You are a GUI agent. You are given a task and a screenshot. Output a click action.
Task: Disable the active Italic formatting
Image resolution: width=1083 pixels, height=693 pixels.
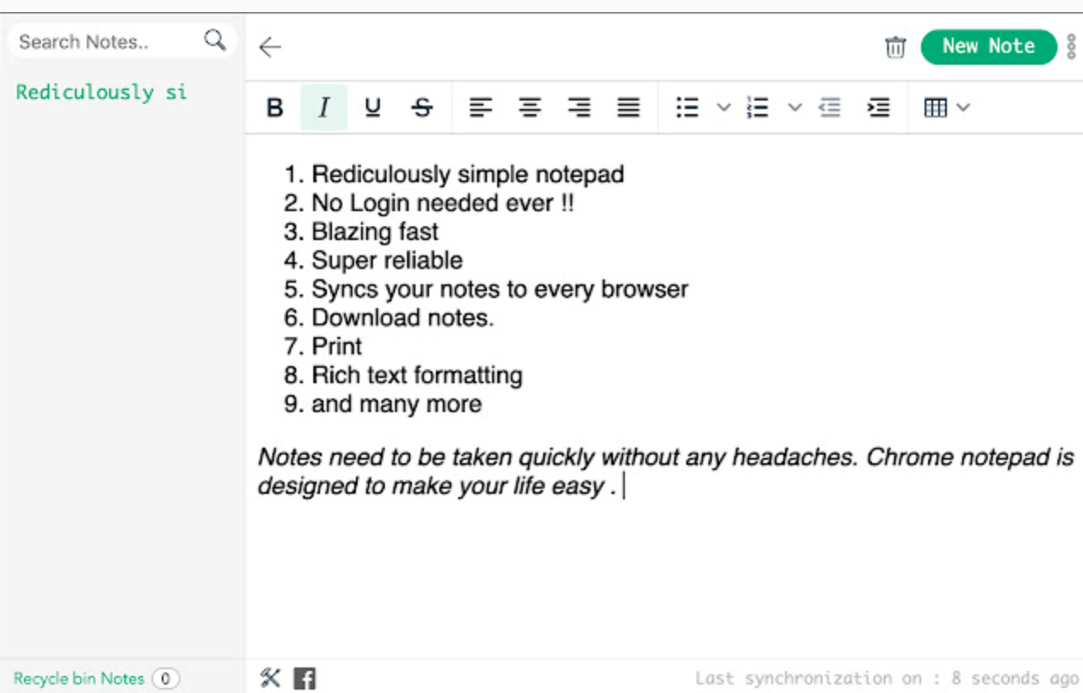pyautogui.click(x=324, y=108)
